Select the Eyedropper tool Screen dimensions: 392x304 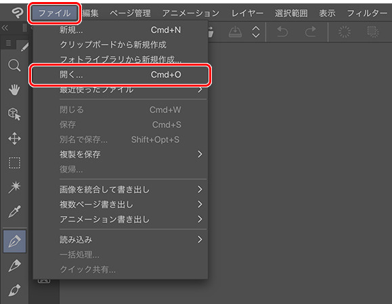coord(14,211)
